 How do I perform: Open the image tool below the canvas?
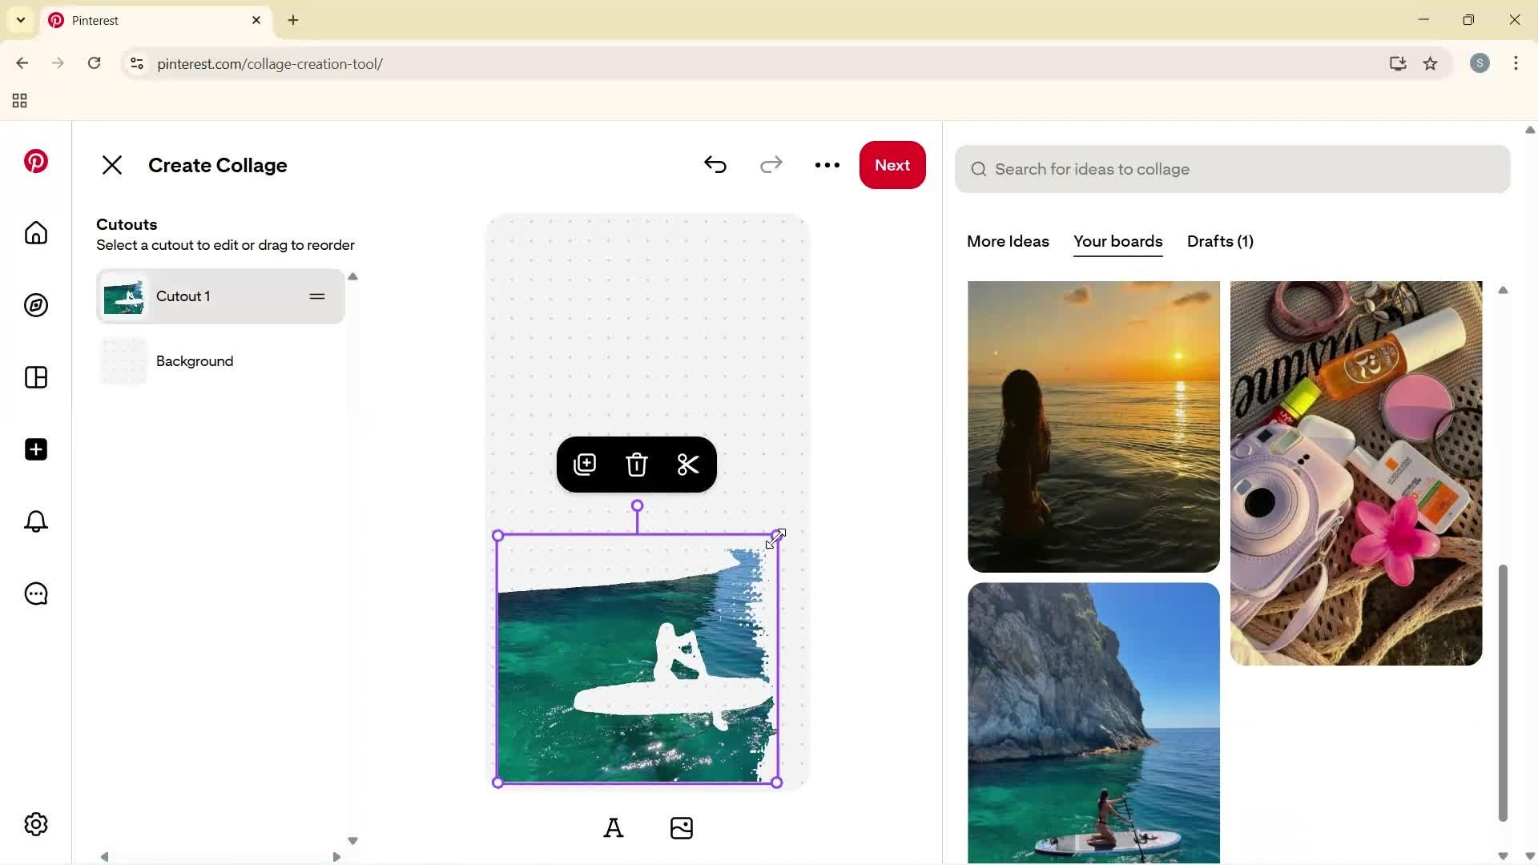[x=681, y=827]
